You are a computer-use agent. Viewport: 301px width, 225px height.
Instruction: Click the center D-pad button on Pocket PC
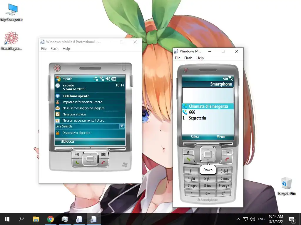(x=90, y=158)
